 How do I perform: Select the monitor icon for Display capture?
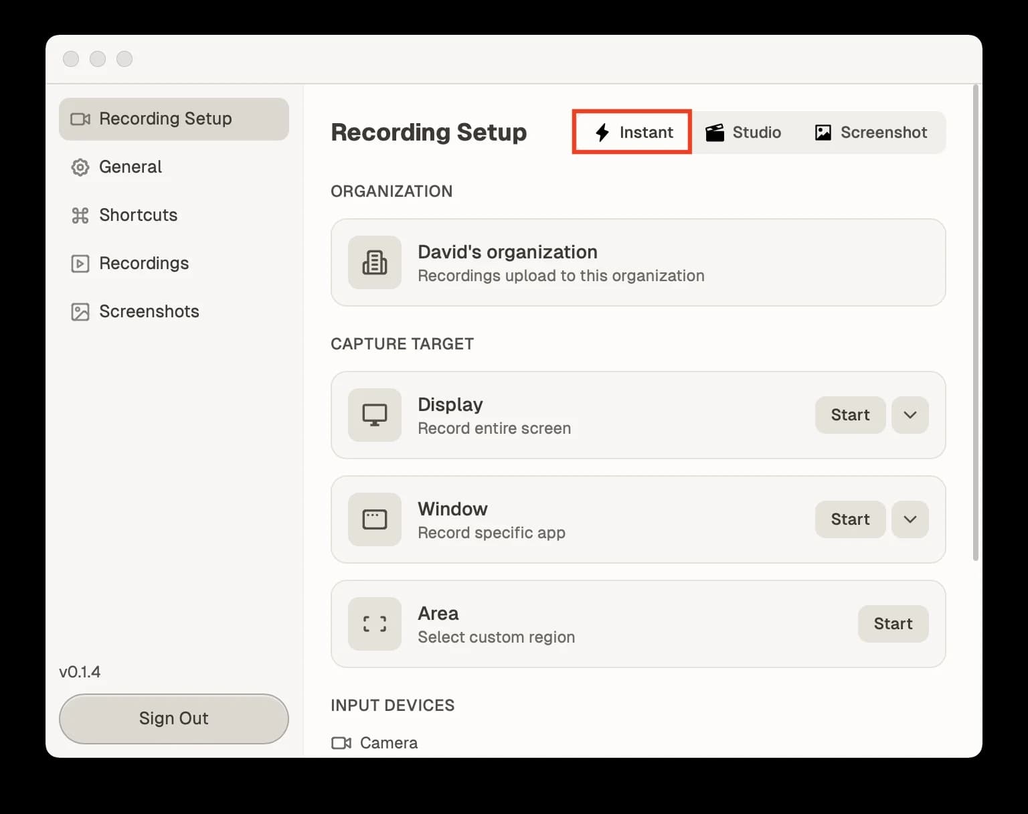(x=374, y=415)
